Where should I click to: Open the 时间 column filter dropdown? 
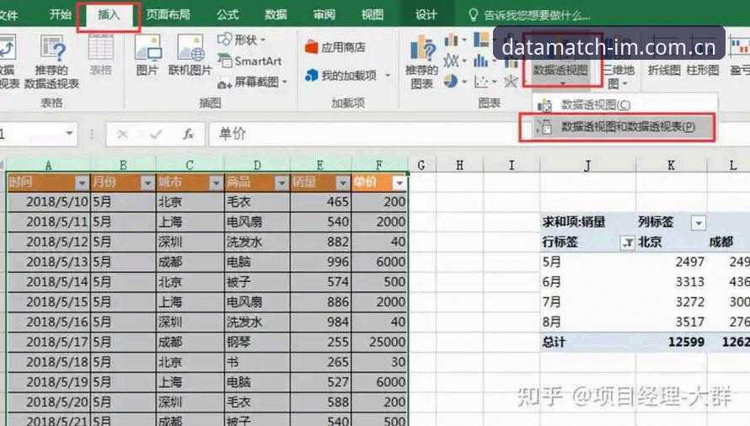82,183
